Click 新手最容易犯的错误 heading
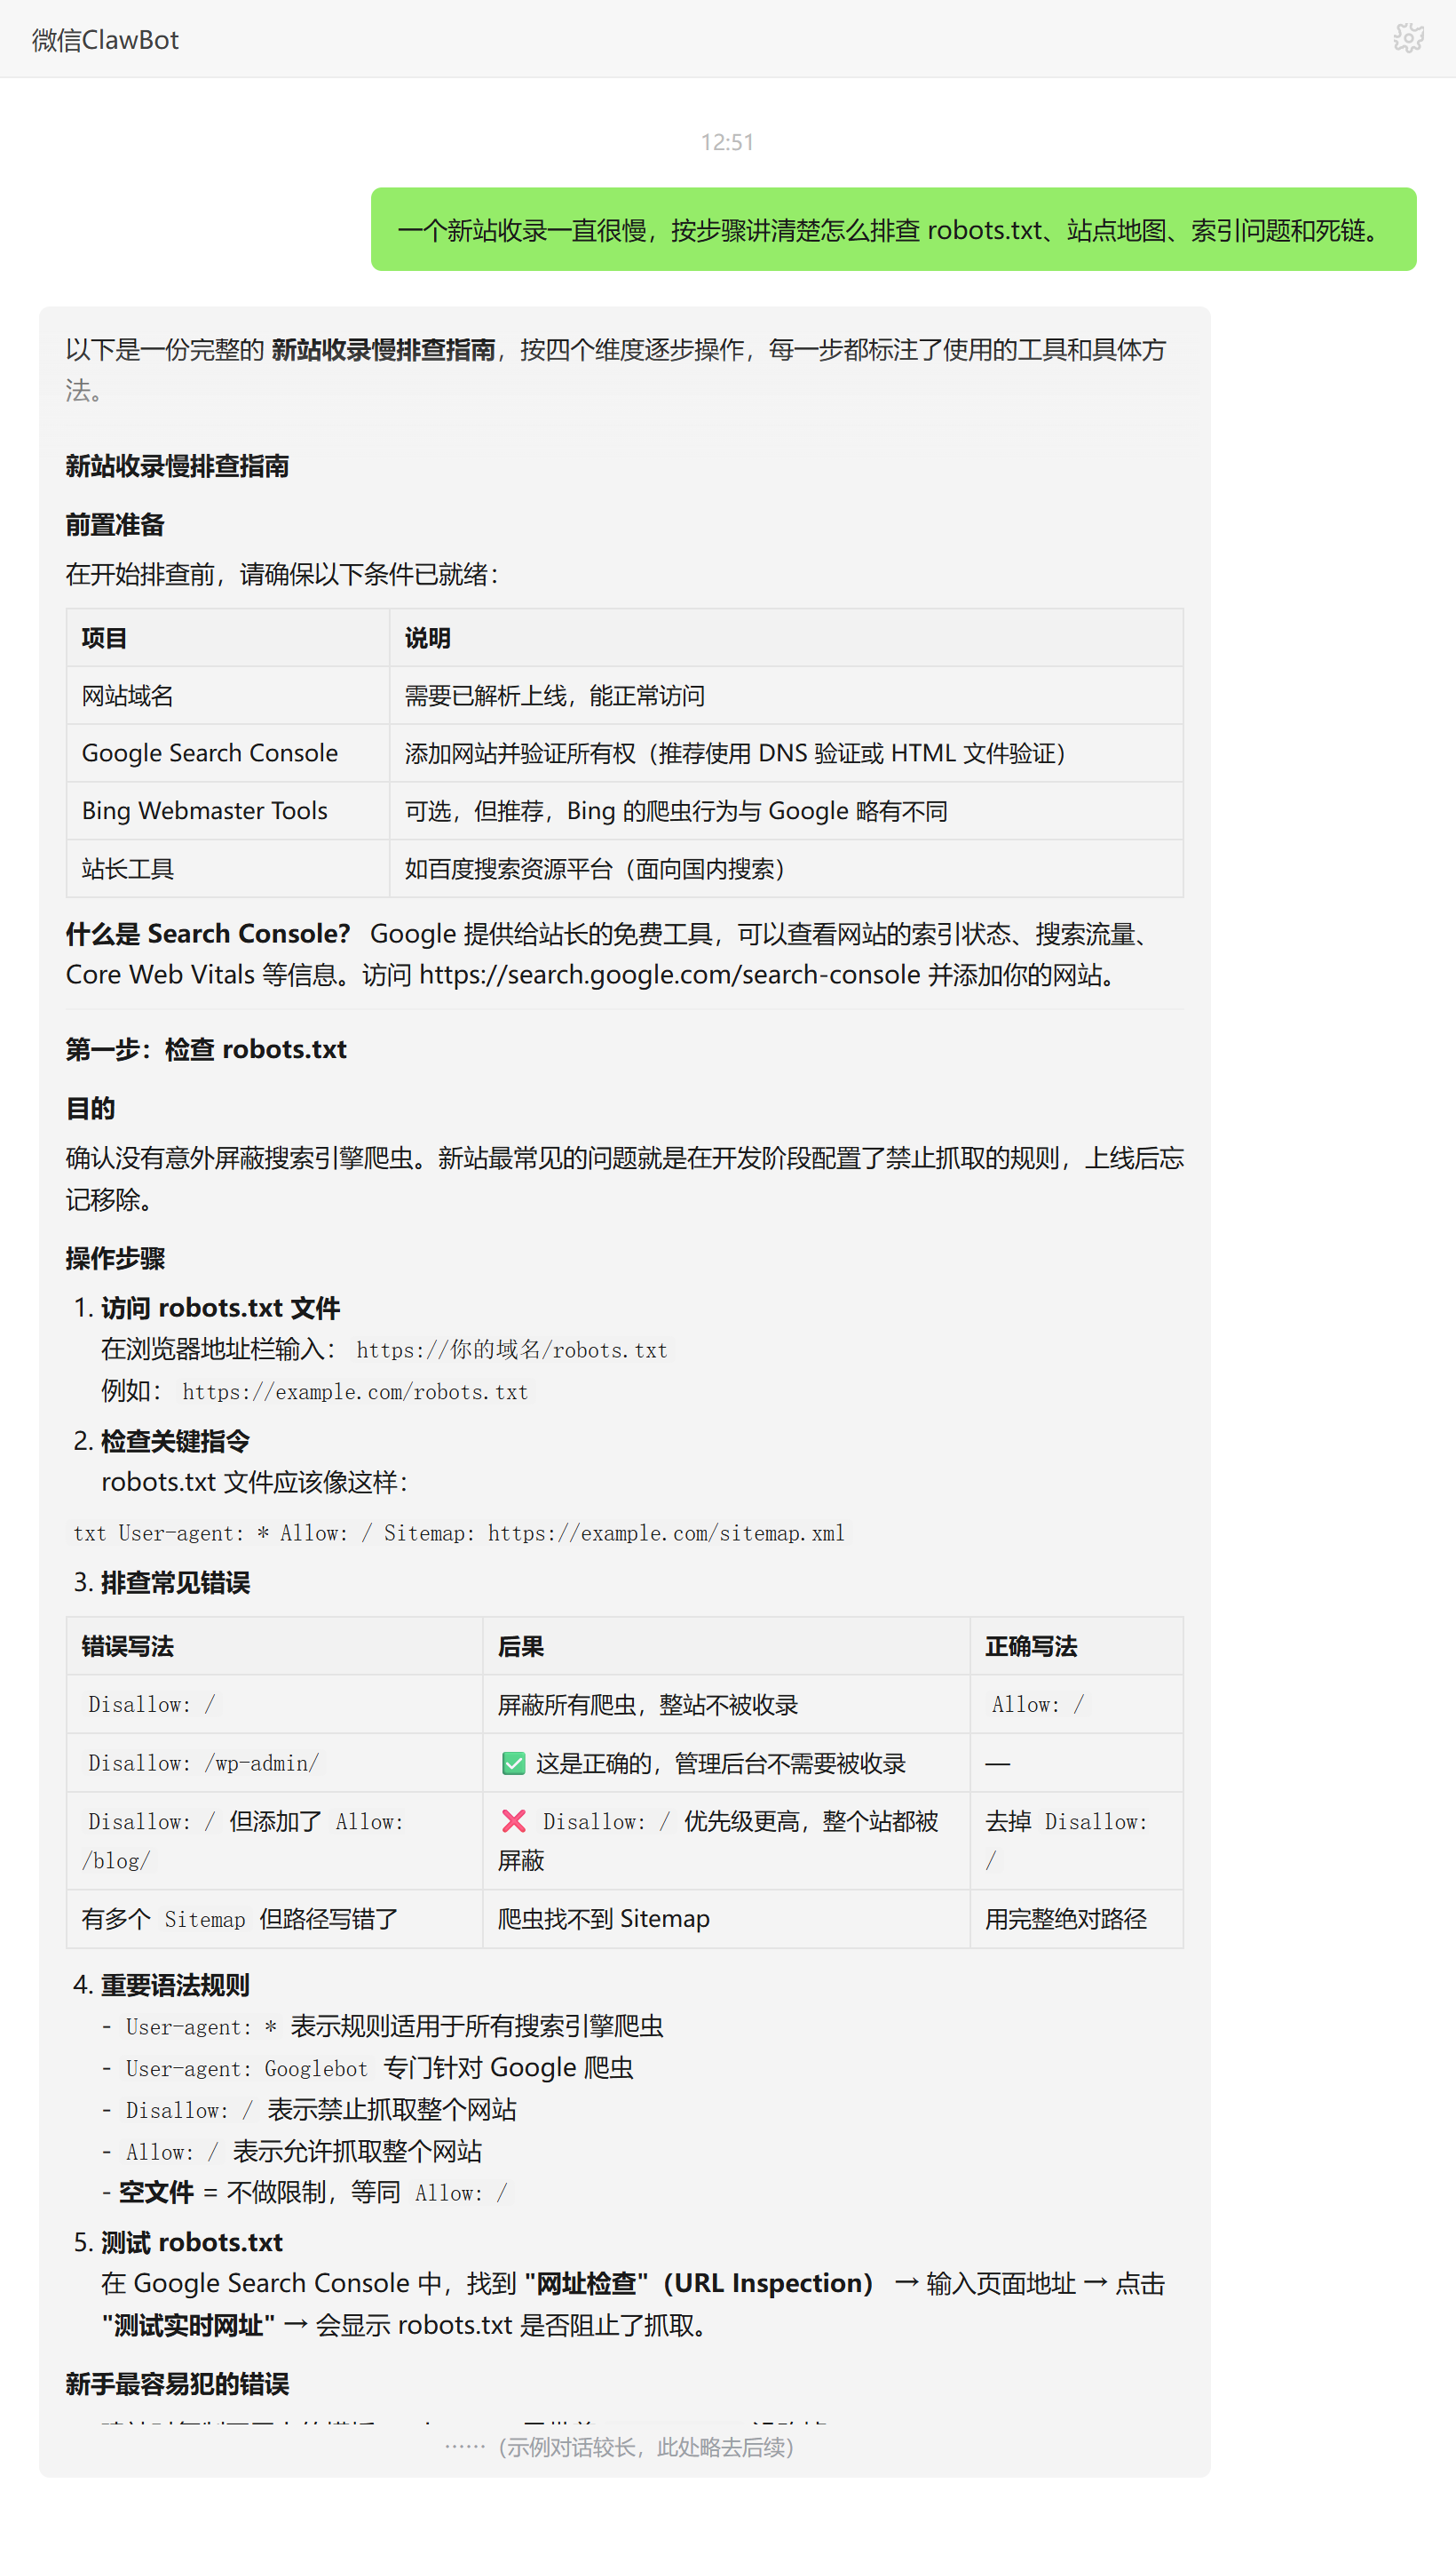The height and width of the screenshot is (2563, 1456). point(177,2384)
